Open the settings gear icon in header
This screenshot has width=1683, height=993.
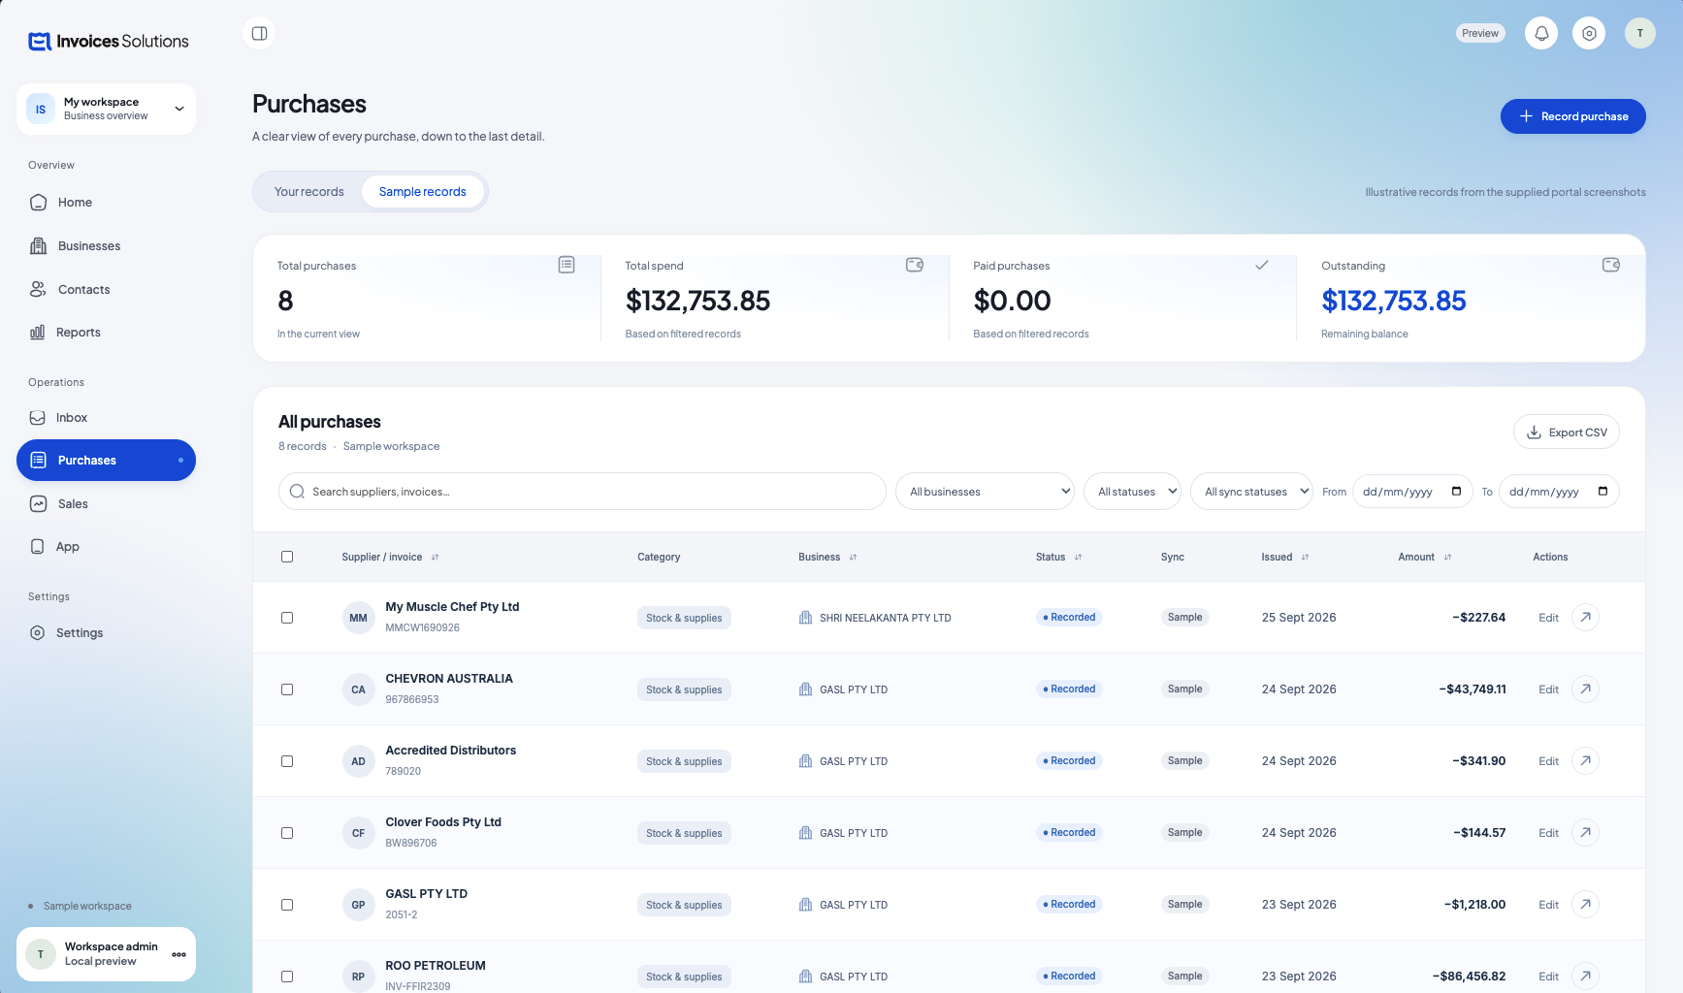pos(1589,33)
